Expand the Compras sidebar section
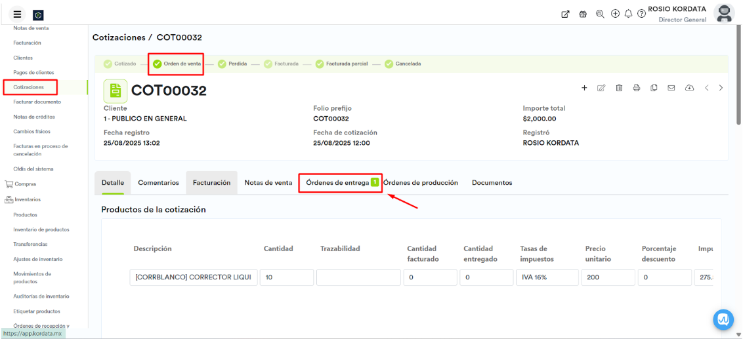The height and width of the screenshot is (339, 743). [25, 184]
